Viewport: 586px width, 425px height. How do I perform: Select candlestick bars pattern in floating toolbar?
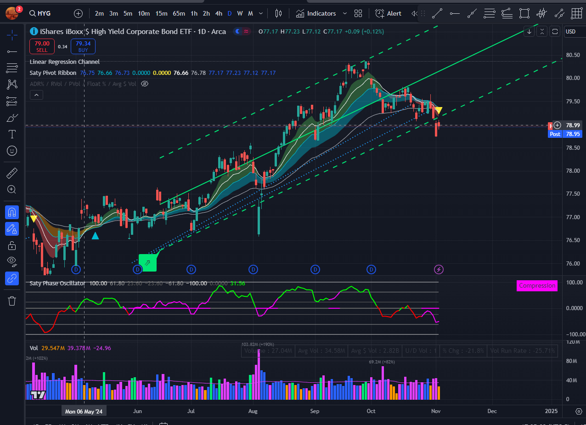click(542, 13)
